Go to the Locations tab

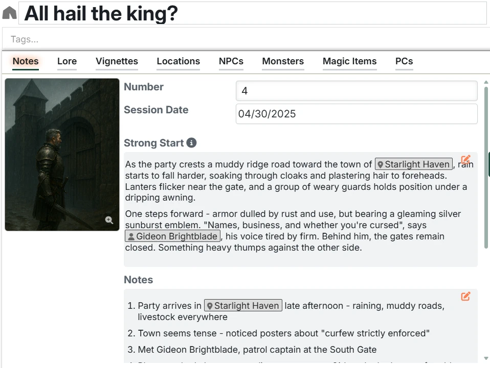tap(178, 61)
